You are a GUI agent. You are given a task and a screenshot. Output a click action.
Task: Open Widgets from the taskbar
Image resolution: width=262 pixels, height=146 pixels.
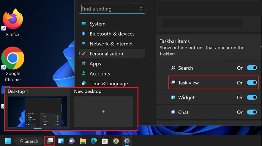pyautogui.click(x=61, y=141)
